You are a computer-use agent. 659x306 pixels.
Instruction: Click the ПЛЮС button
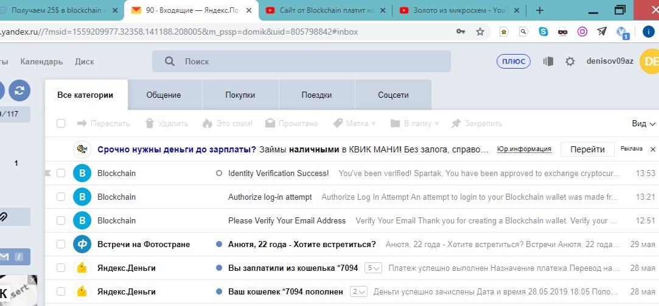(514, 61)
